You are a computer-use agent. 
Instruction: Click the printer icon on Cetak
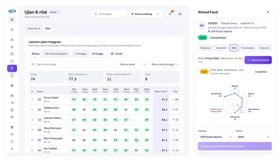(x=112, y=54)
